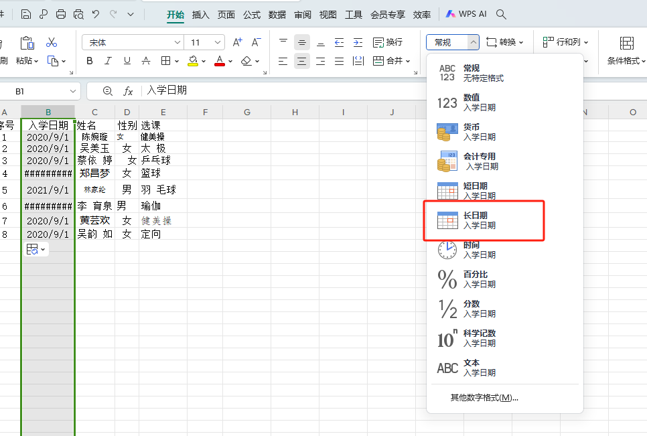Select column B header

pos(48,113)
